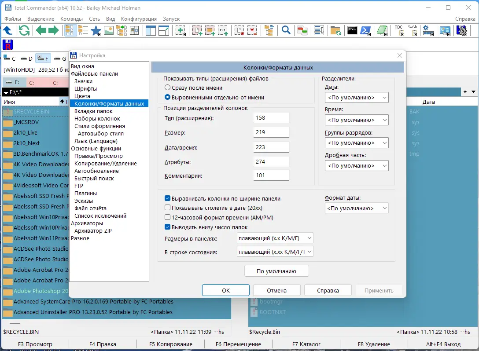The image size is (479, 351).
Task: Select 'Шрифты' in settings tree
Action: click(x=85, y=88)
